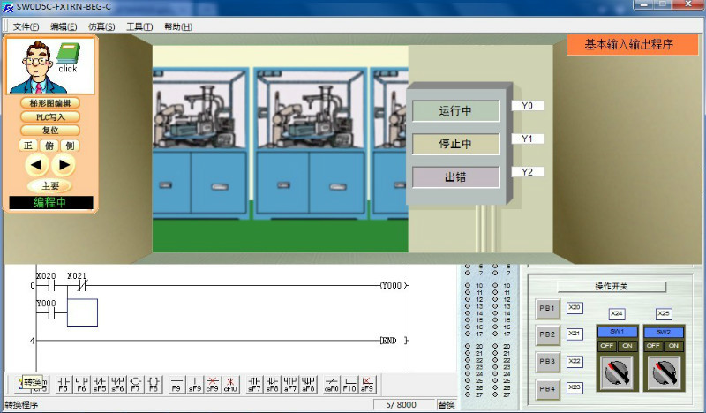Click the 梯形图编辑 button
This screenshot has height=413, width=706.
51,103
